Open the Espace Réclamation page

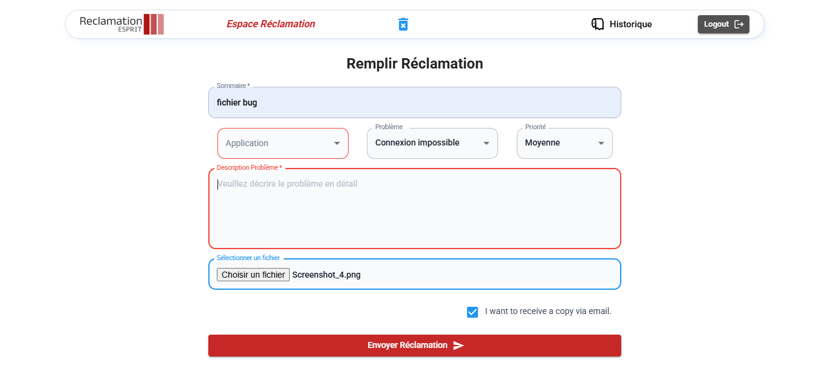point(271,24)
